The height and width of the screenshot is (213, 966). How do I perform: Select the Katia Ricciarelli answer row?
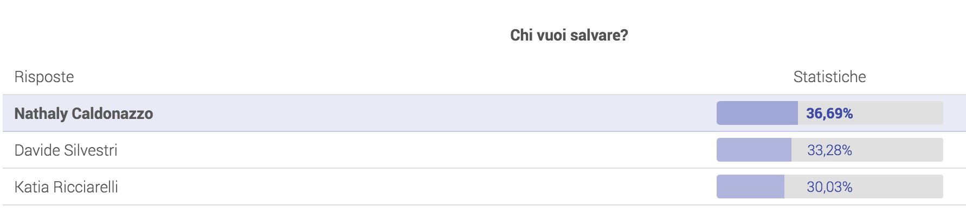coord(484,187)
